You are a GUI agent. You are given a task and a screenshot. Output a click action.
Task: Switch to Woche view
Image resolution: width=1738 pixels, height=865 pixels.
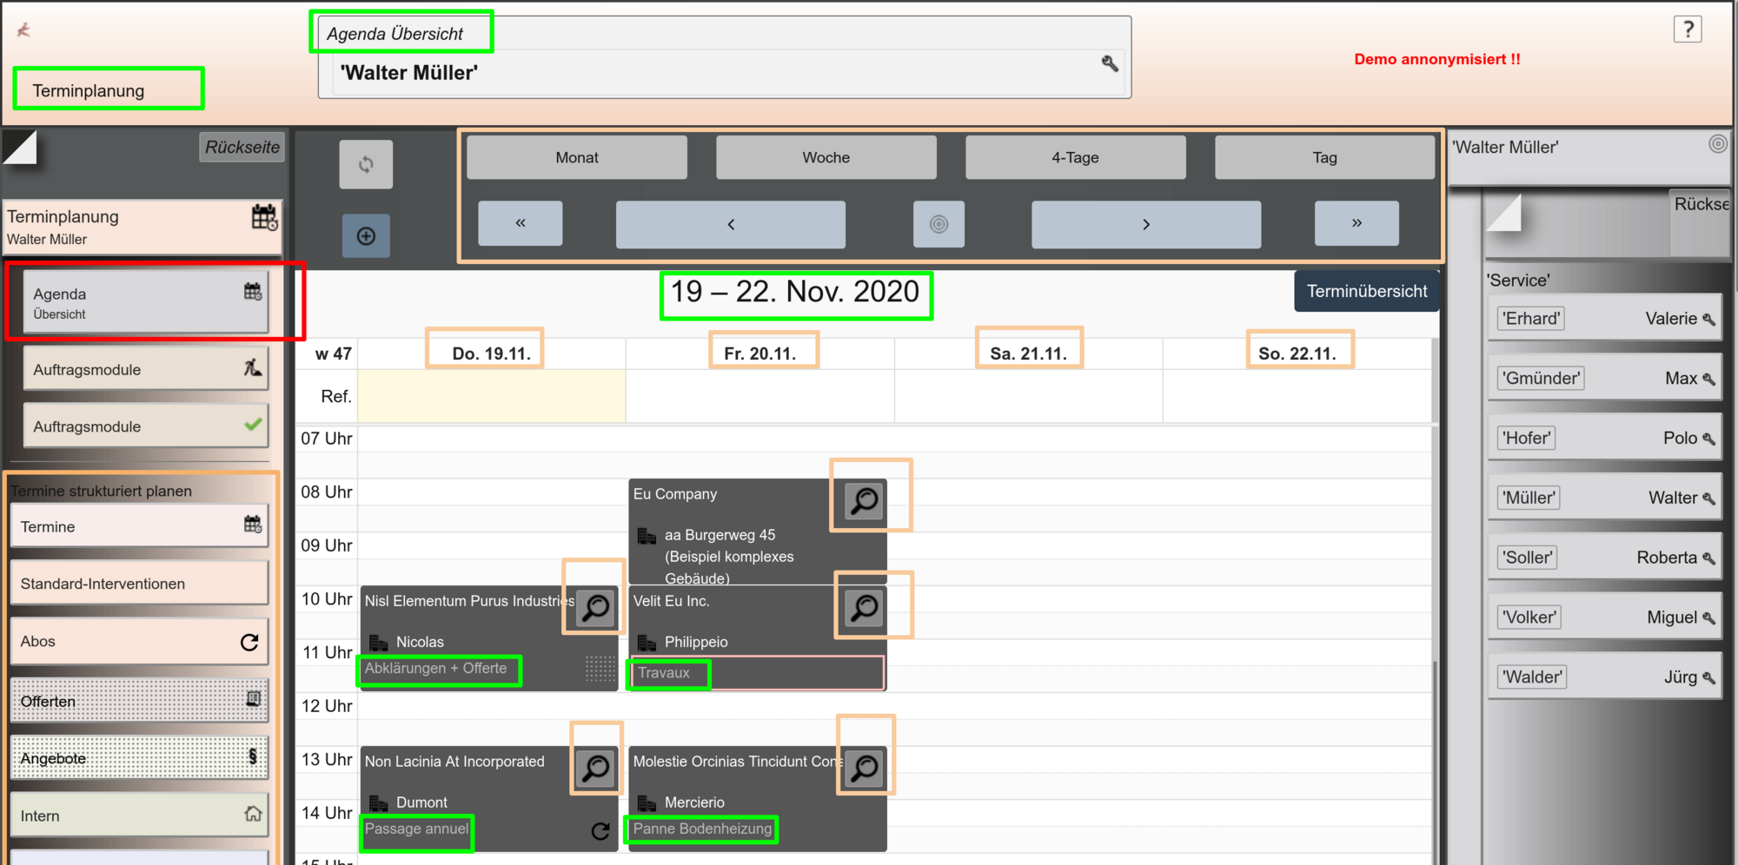click(x=826, y=157)
